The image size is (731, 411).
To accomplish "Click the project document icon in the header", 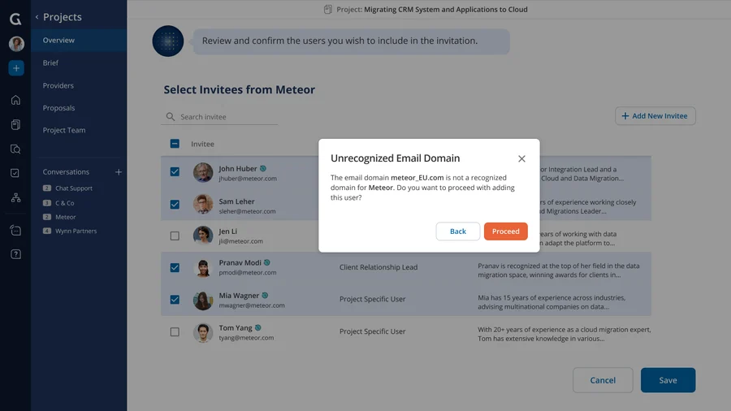I will (x=328, y=9).
